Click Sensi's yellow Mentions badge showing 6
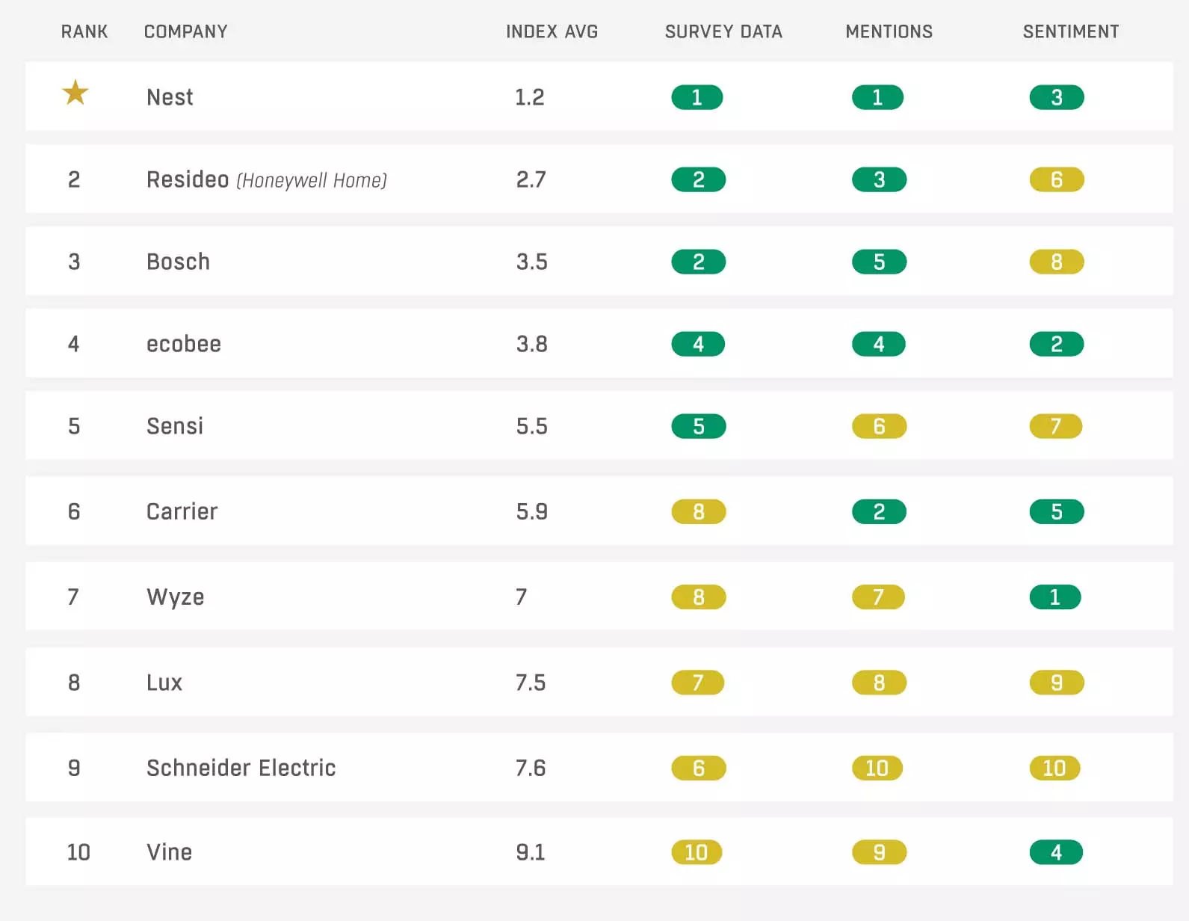1189x921 pixels. [879, 426]
